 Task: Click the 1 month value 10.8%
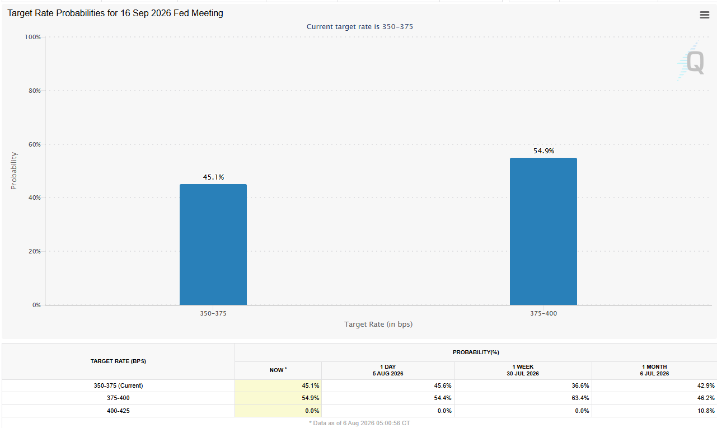pyautogui.click(x=705, y=411)
